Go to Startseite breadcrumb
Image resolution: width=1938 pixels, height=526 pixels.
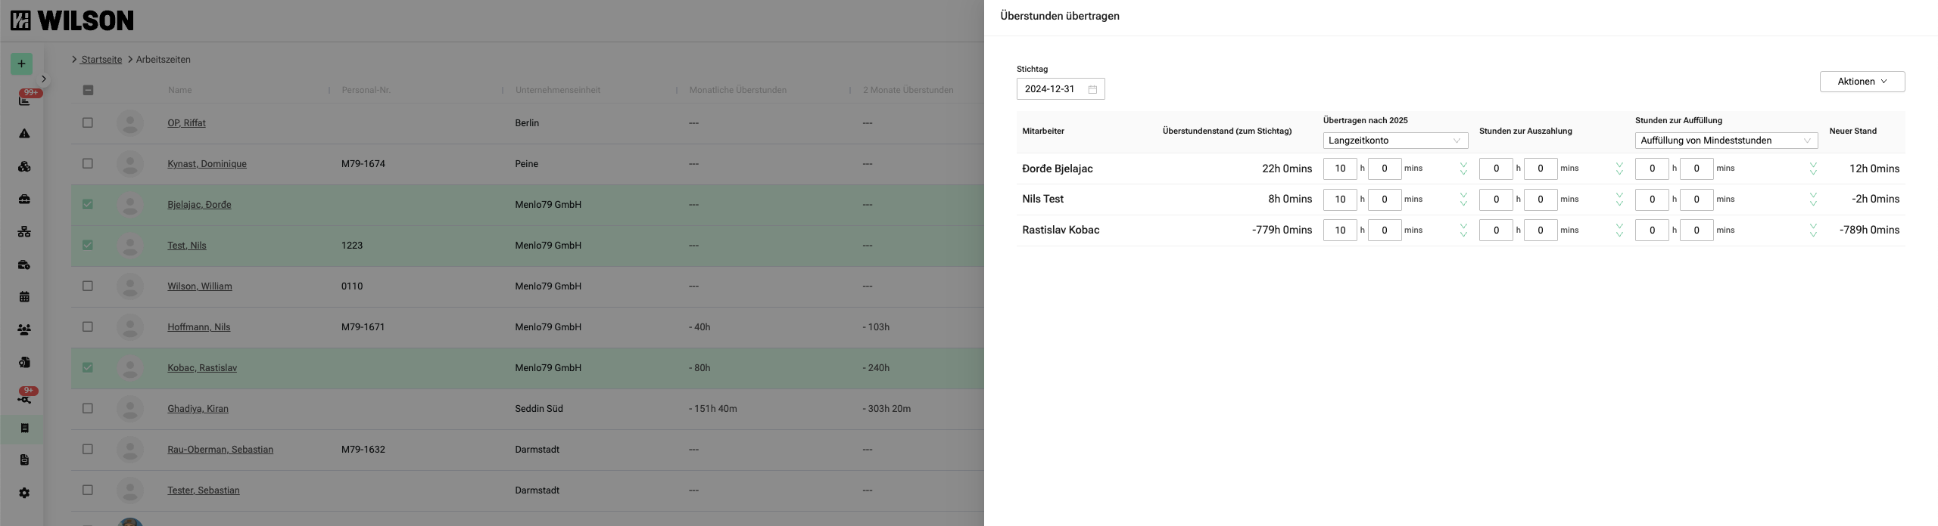[101, 60]
